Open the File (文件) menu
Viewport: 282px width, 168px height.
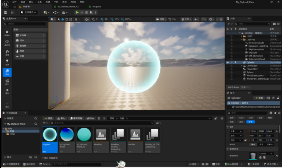(x=15, y=2)
